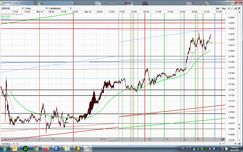Open Outlook from the taskbar
The width and height of the screenshot is (243, 152).
pos(15,149)
